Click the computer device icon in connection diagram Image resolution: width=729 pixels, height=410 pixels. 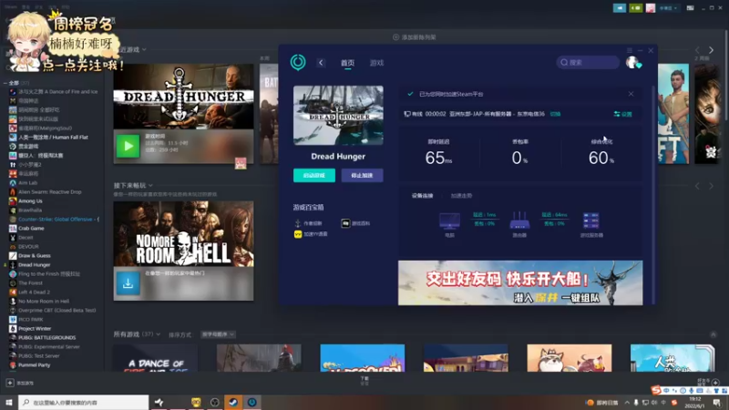(x=449, y=221)
